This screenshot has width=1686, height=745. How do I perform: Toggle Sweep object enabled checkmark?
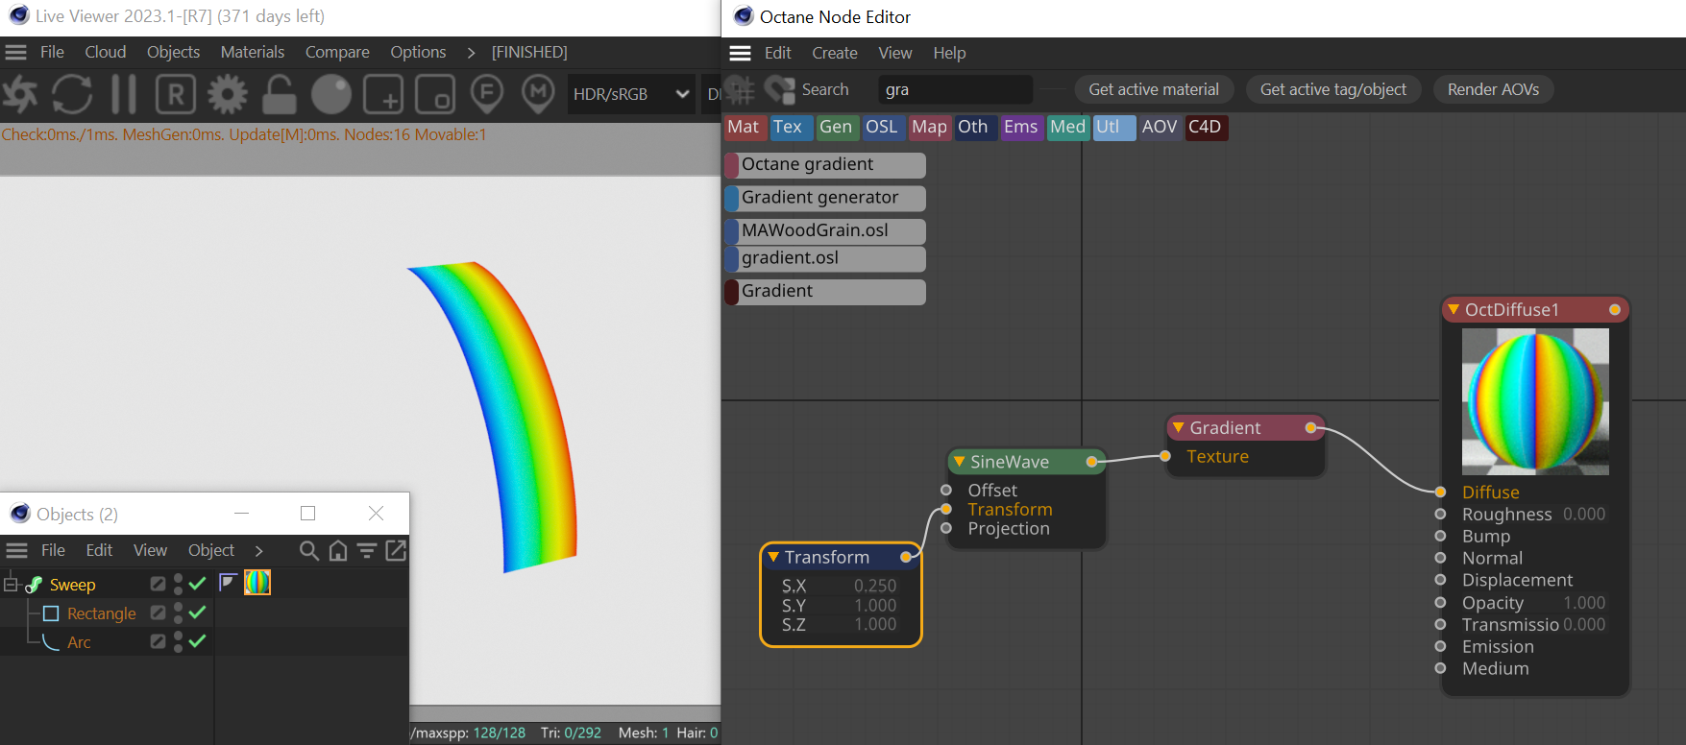(198, 584)
